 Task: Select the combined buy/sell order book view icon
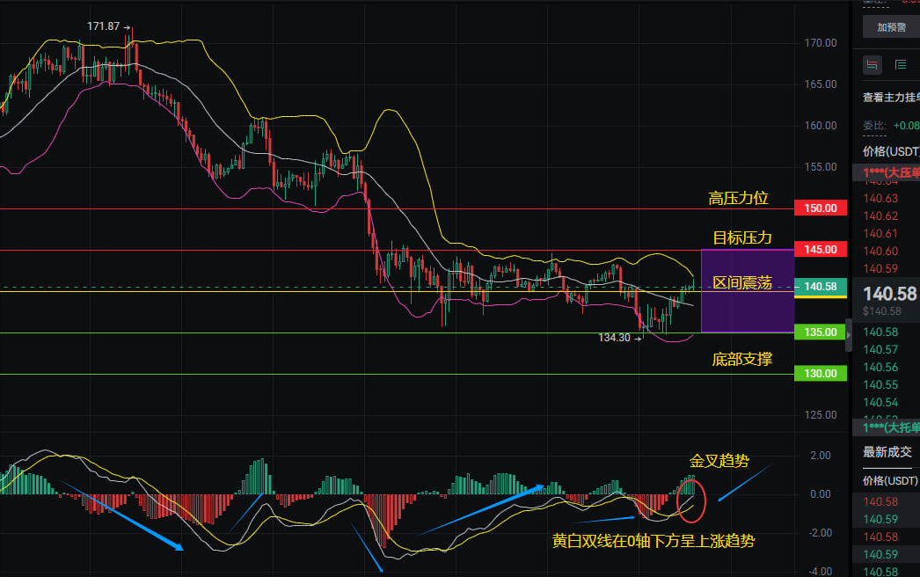tap(873, 64)
